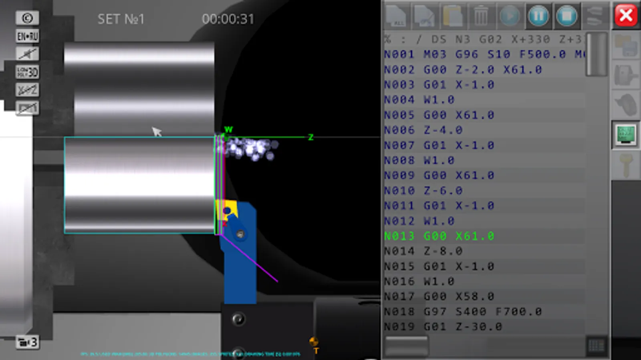Select line N002 G00 Z-2.0 X61.0
This screenshot has height=360, width=641.
point(484,70)
